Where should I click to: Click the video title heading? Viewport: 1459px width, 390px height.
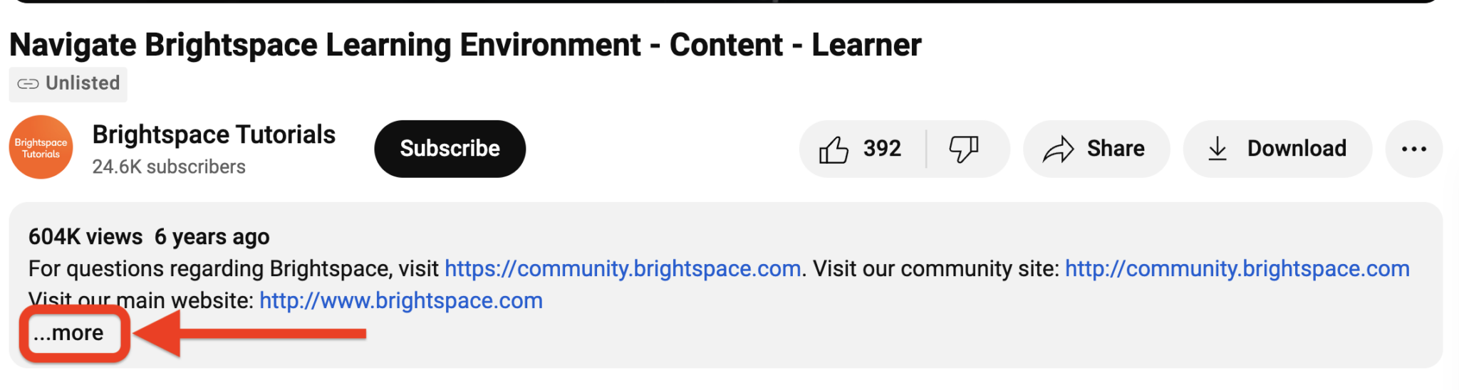(x=465, y=45)
